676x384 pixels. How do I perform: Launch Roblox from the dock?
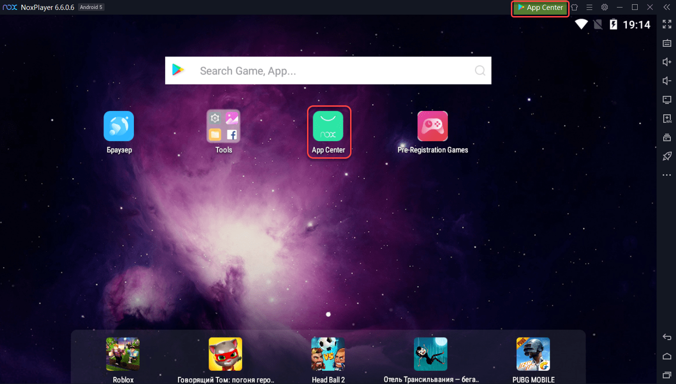point(123,354)
